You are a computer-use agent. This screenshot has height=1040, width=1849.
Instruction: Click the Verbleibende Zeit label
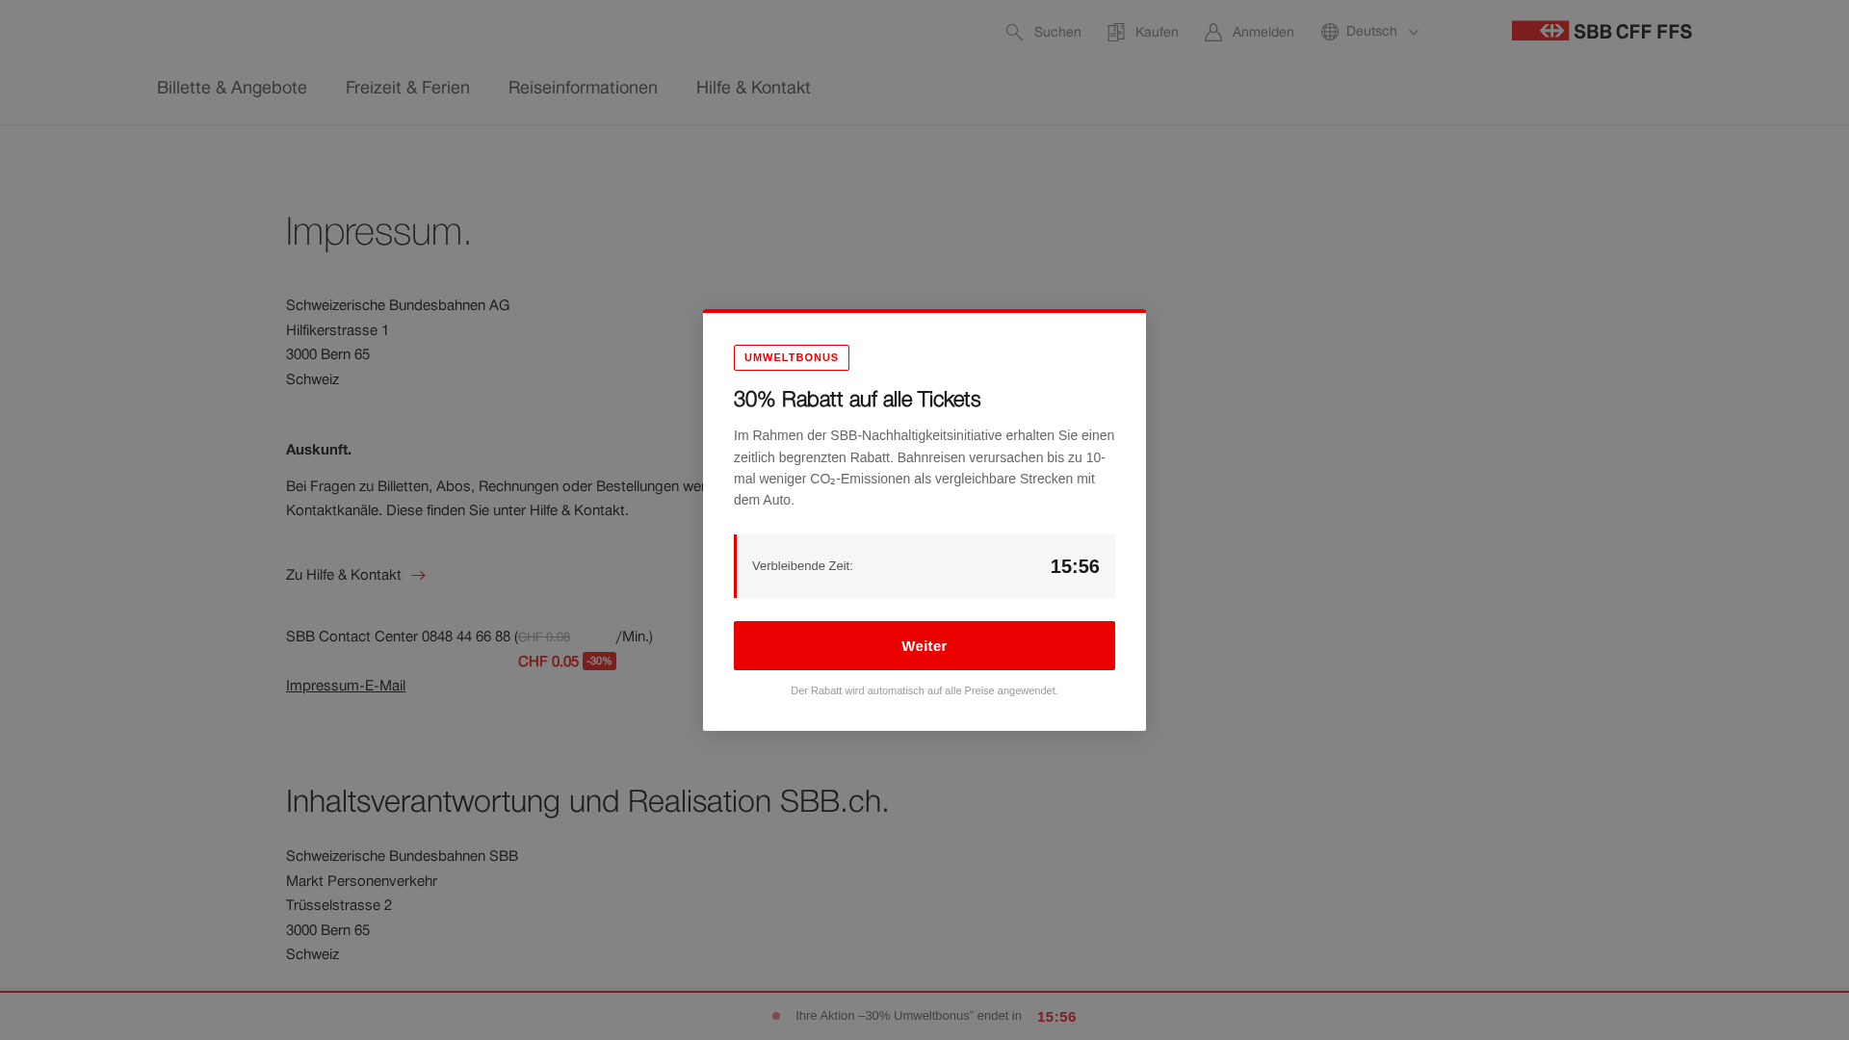802,566
